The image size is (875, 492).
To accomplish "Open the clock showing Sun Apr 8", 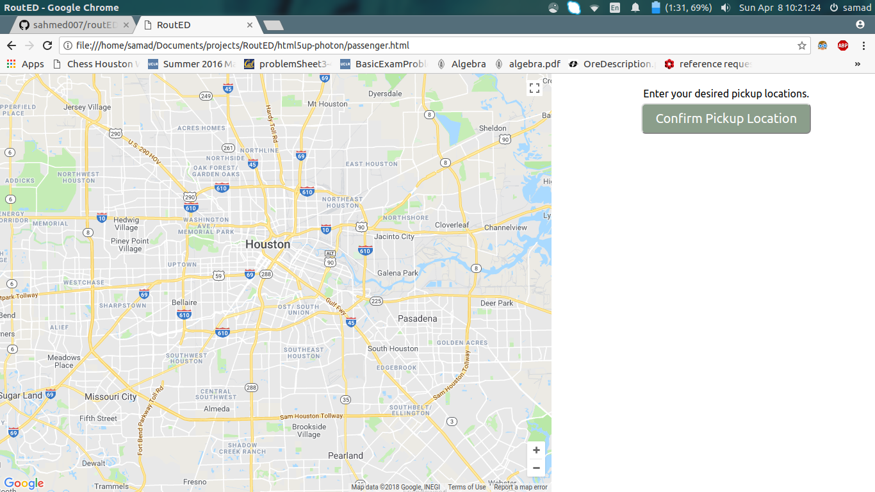I will 780,8.
